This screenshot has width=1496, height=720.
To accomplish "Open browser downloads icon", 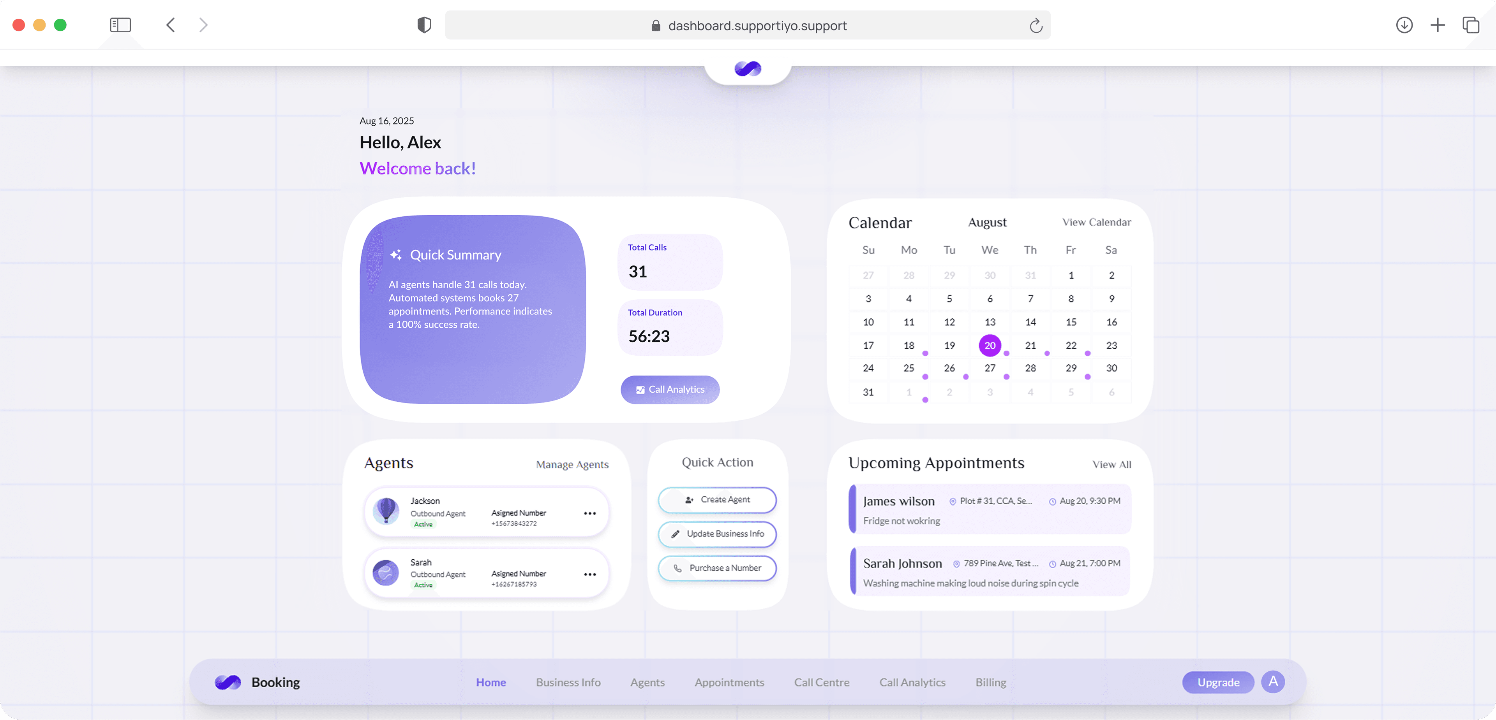I will coord(1404,25).
